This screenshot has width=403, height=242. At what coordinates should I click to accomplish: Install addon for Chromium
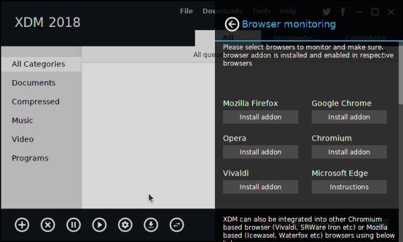click(x=349, y=152)
